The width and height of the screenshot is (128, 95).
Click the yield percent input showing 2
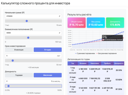coord(33,81)
